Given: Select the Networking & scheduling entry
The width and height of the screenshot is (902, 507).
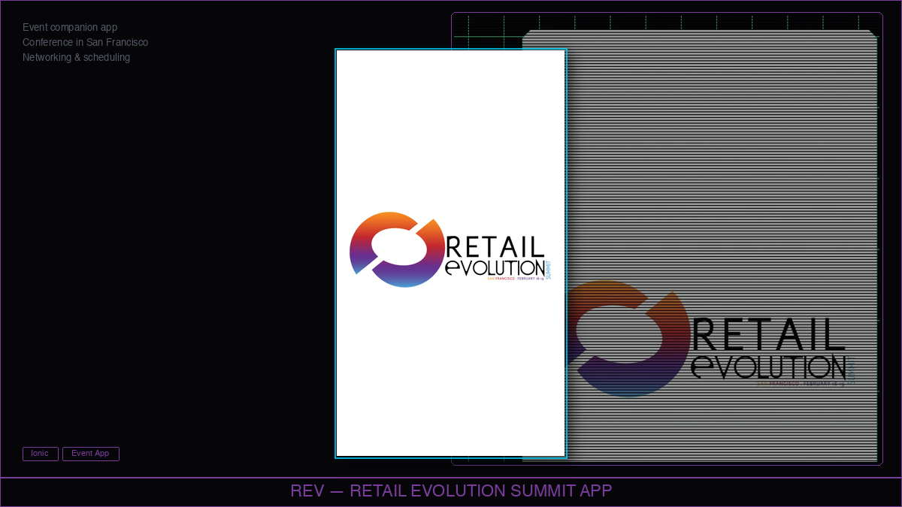Looking at the screenshot, I should click(76, 57).
